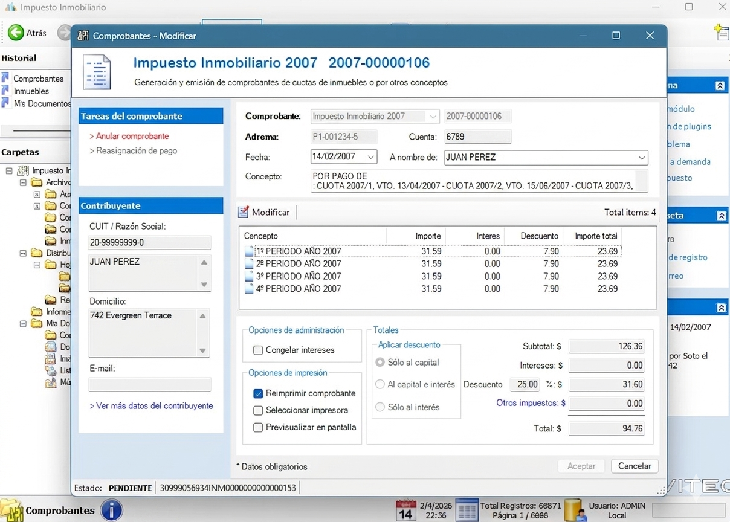Select the 2º PERIODO AÑO 2007 row icon
Image resolution: width=730 pixels, height=522 pixels.
click(x=249, y=264)
